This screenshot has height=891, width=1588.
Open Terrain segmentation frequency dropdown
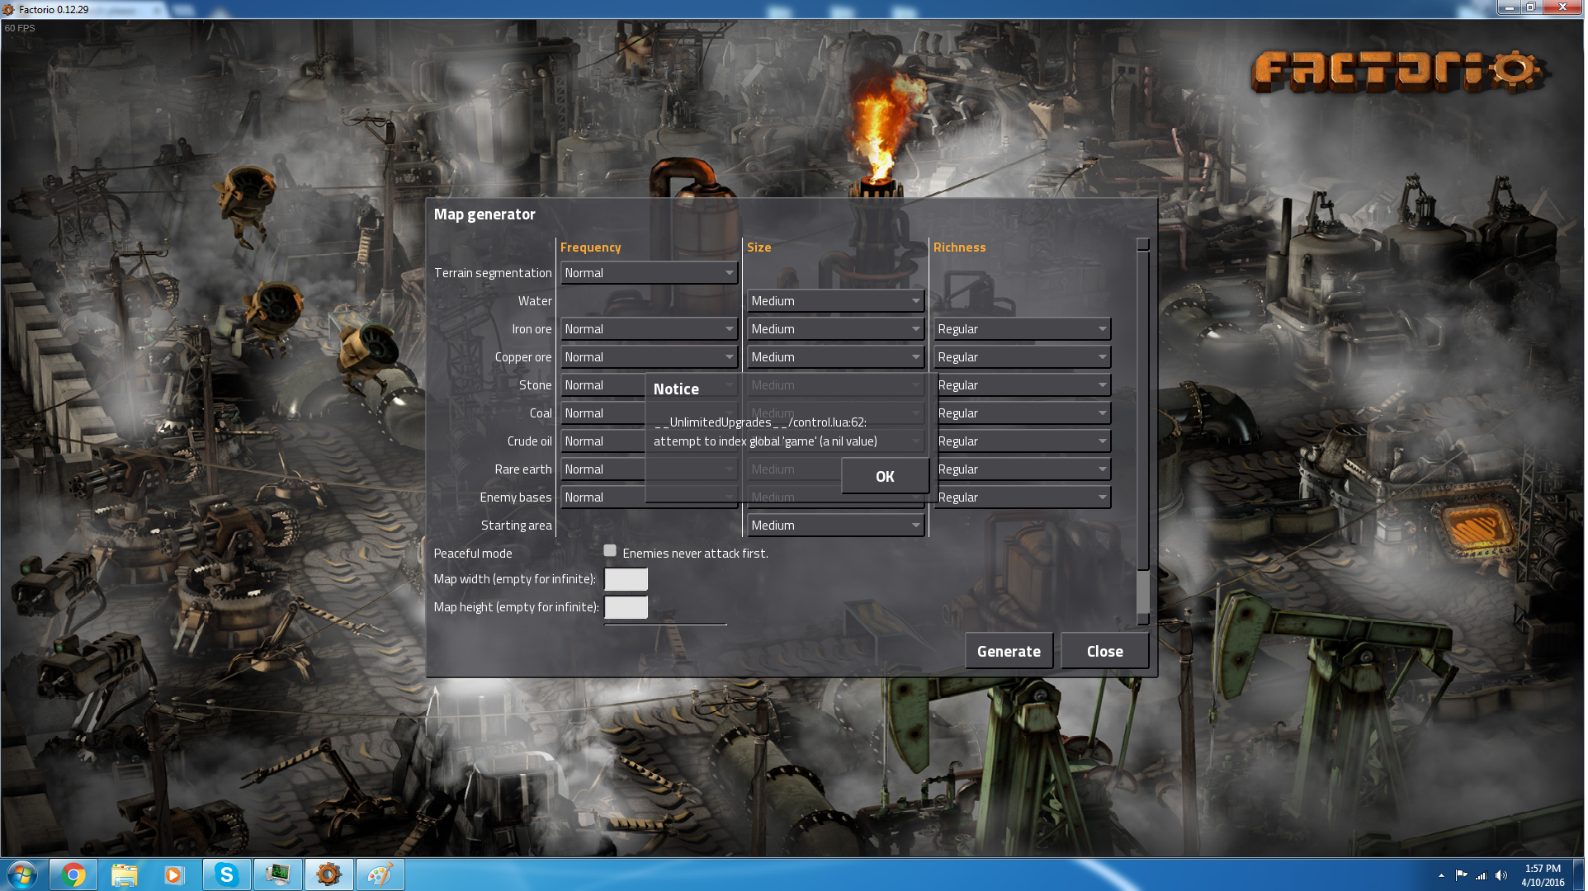click(x=650, y=273)
